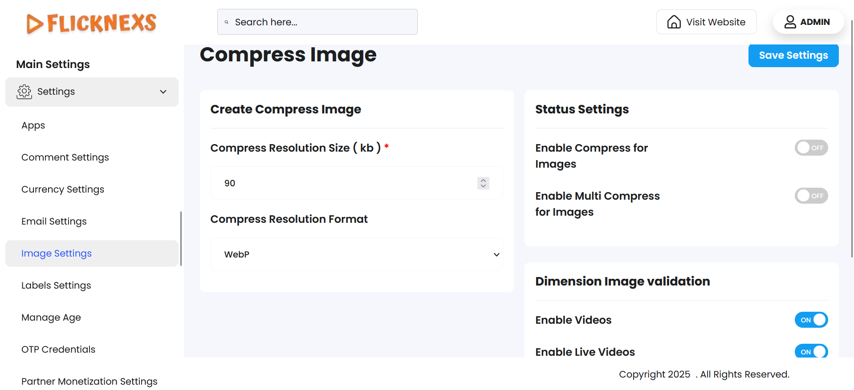Image resolution: width=854 pixels, height=390 pixels.
Task: Click the number stepper arrows on resolution size
Action: coord(483,183)
